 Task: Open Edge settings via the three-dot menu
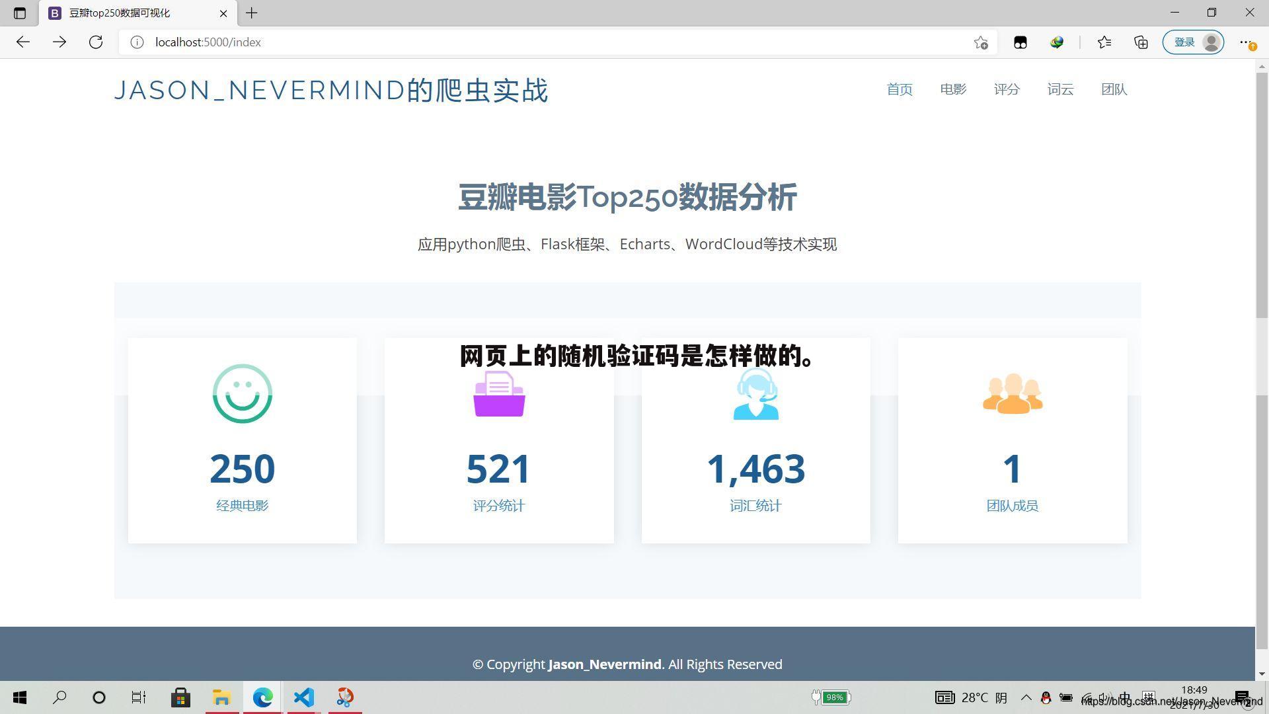pos(1248,42)
